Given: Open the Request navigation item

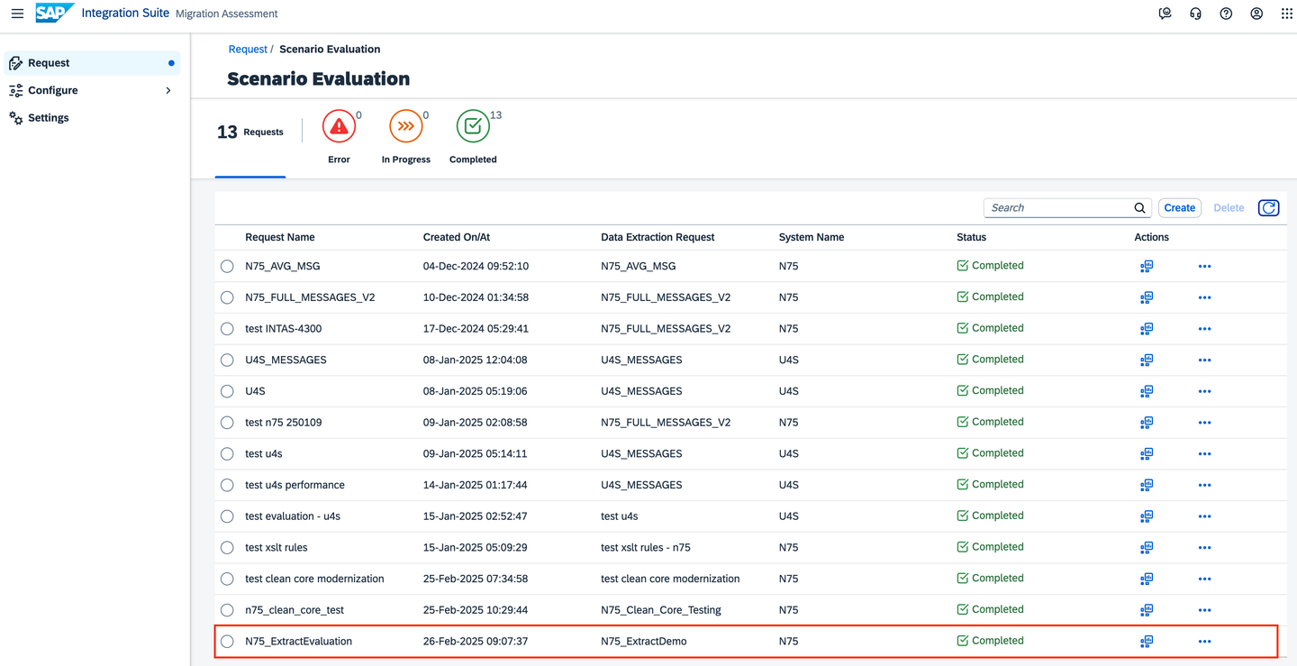Looking at the screenshot, I should click(x=90, y=63).
